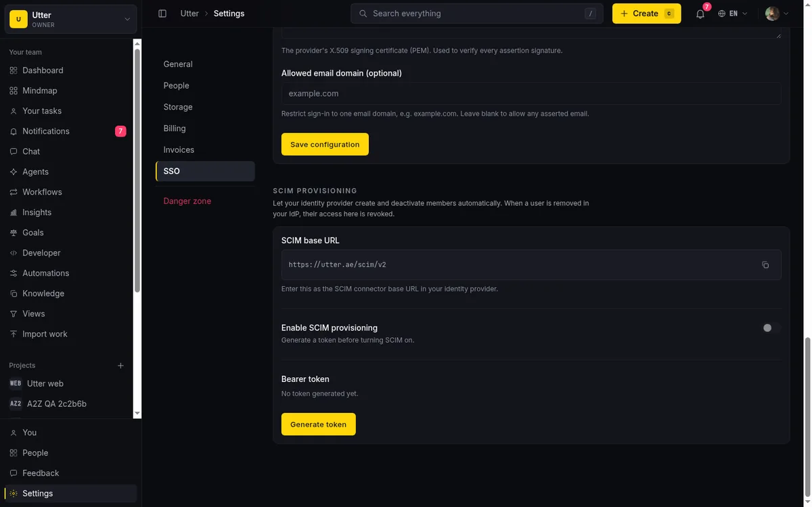Go to the Billing settings tab
The height and width of the screenshot is (507, 812).
pyautogui.click(x=205, y=128)
